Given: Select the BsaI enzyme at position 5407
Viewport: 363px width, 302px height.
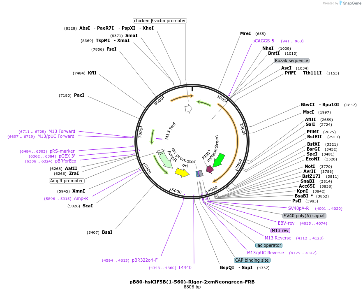Looking at the screenshot, I should pyautogui.click(x=107, y=232).
